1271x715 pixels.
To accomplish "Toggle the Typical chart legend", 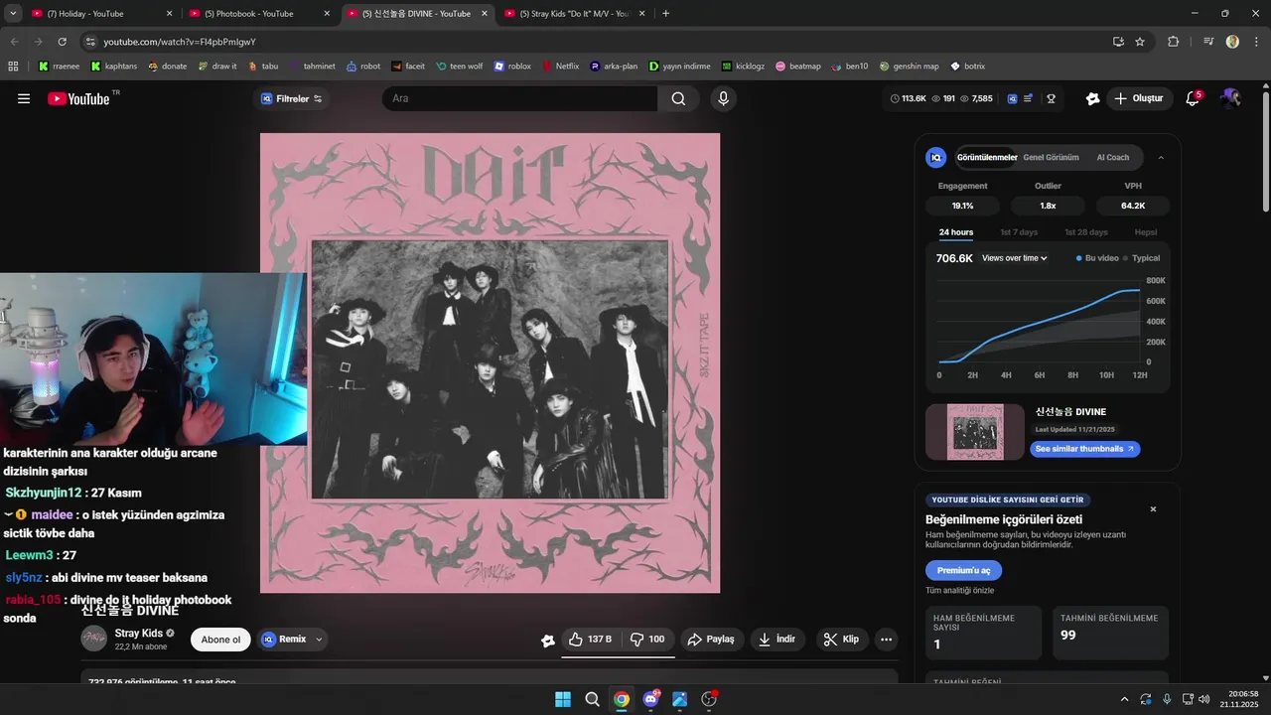I will point(1142,258).
